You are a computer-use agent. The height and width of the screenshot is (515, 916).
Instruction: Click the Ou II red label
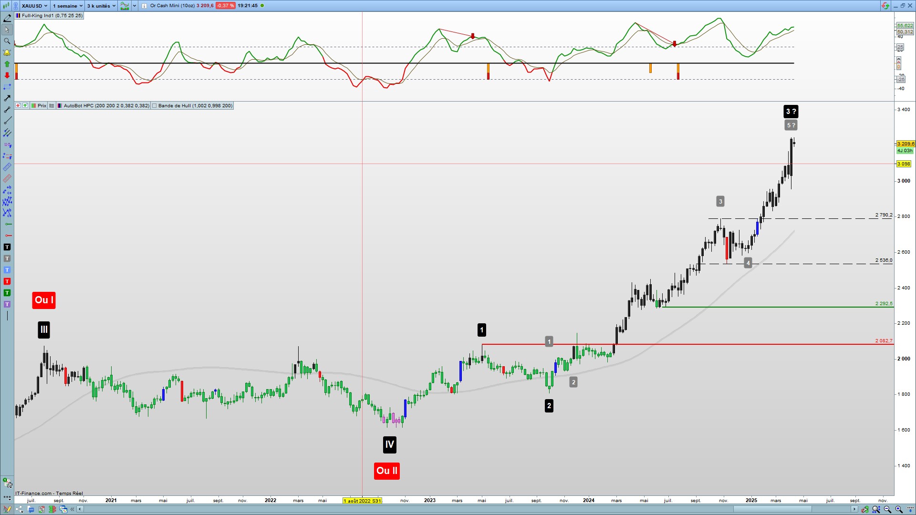coord(387,471)
